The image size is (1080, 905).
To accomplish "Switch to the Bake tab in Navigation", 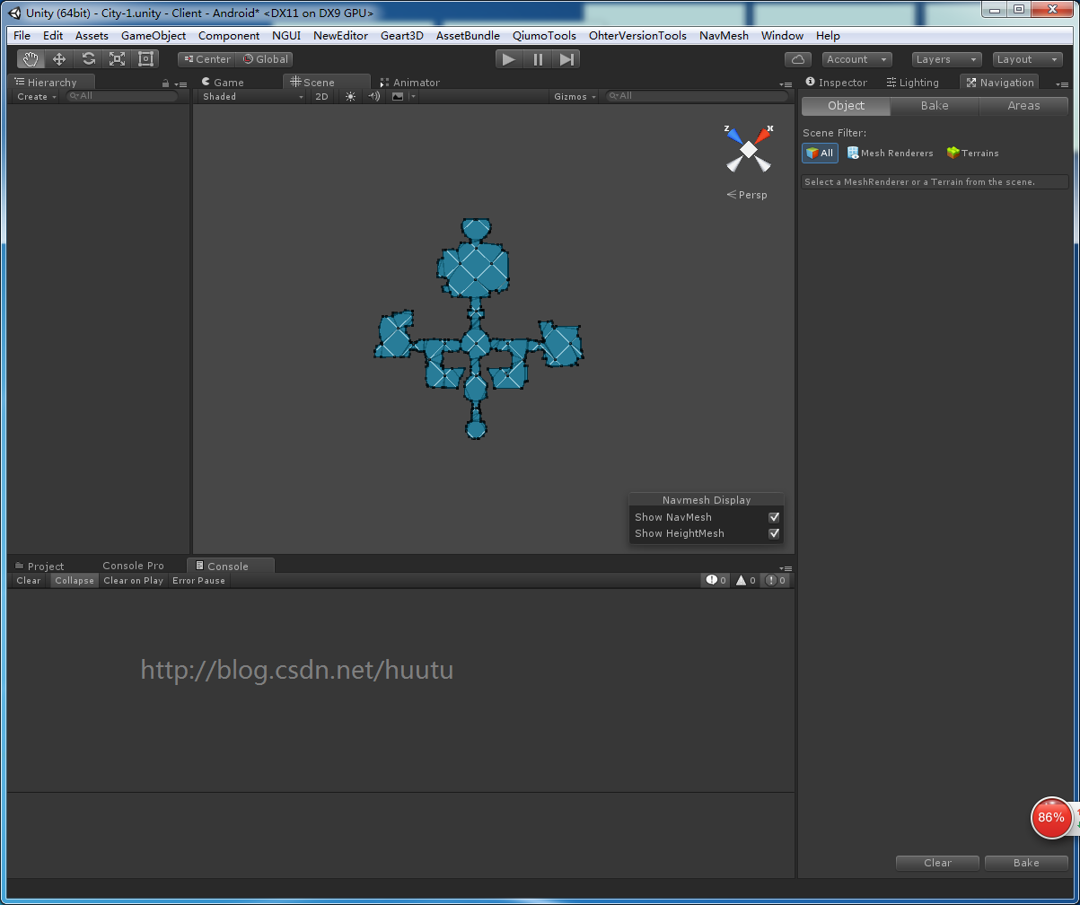I will click(x=934, y=105).
